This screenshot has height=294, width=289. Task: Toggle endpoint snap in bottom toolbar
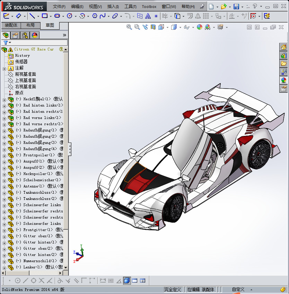tap(9, 281)
